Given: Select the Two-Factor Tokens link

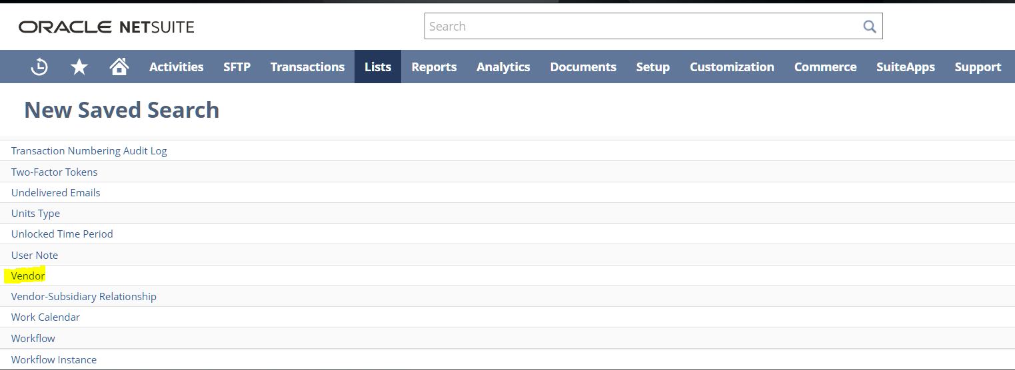Looking at the screenshot, I should coord(55,172).
